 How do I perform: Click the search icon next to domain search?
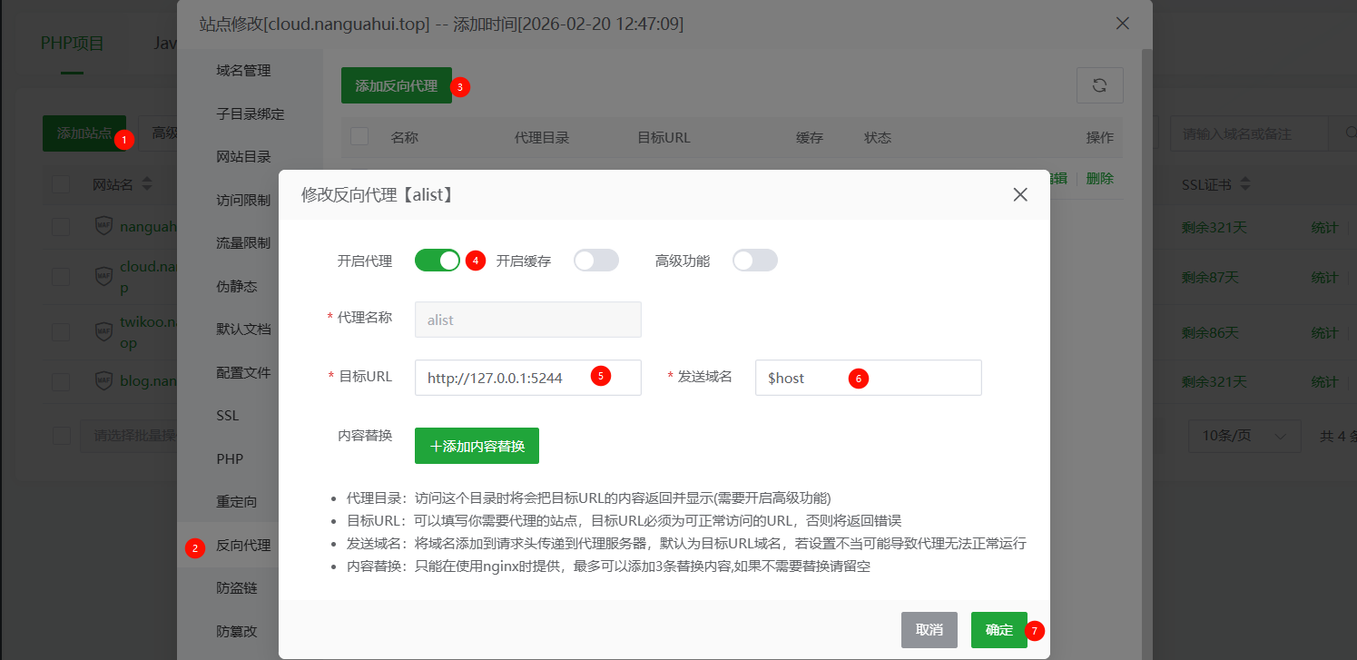(x=1348, y=133)
